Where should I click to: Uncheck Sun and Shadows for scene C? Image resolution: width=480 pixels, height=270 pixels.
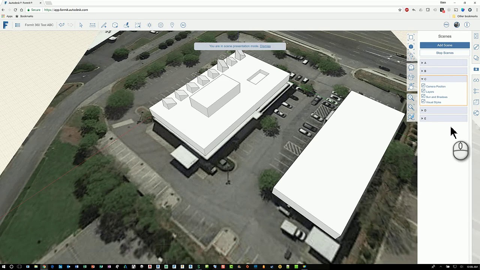[423, 96]
